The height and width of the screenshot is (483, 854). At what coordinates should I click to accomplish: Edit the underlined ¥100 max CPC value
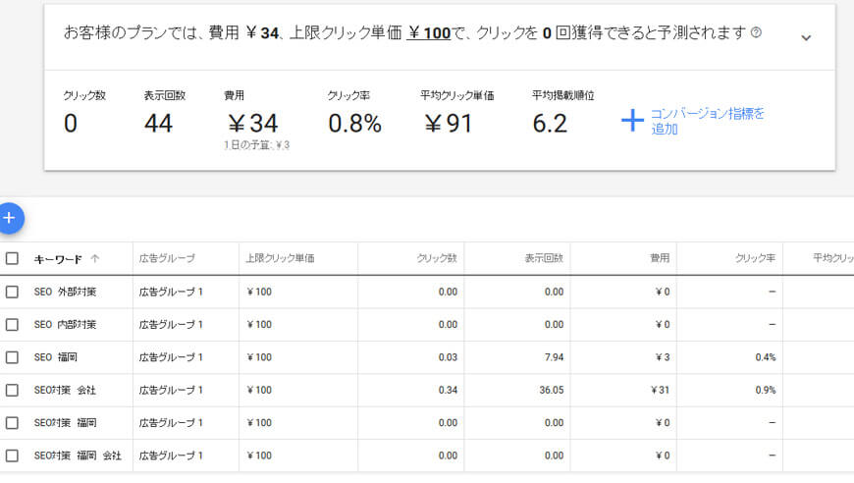point(429,33)
